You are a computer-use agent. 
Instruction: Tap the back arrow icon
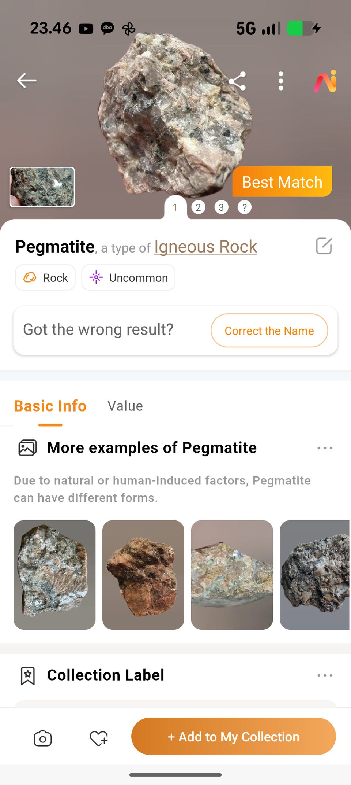pyautogui.click(x=27, y=81)
